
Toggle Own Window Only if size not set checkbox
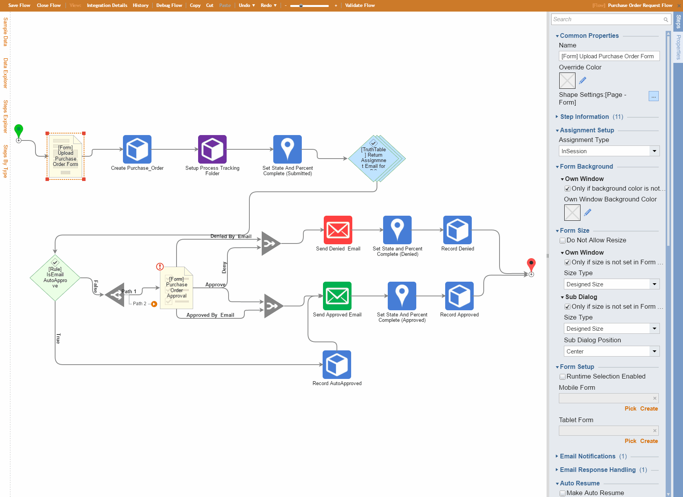coord(567,262)
